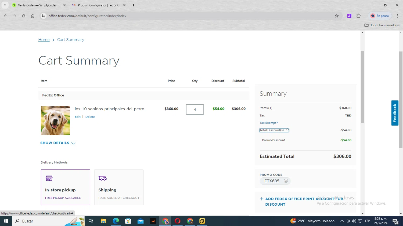
Task: Open the extensions puzzle icon
Action: (359, 16)
